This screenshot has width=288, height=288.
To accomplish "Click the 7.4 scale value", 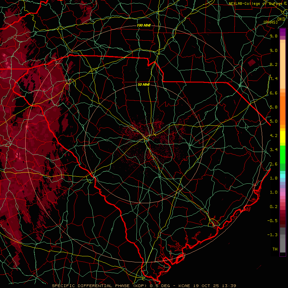I will pos(274,79).
